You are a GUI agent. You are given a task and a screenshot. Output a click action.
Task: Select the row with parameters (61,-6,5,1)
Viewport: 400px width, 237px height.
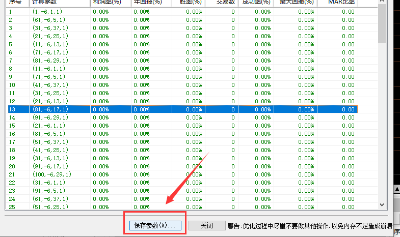click(x=182, y=20)
